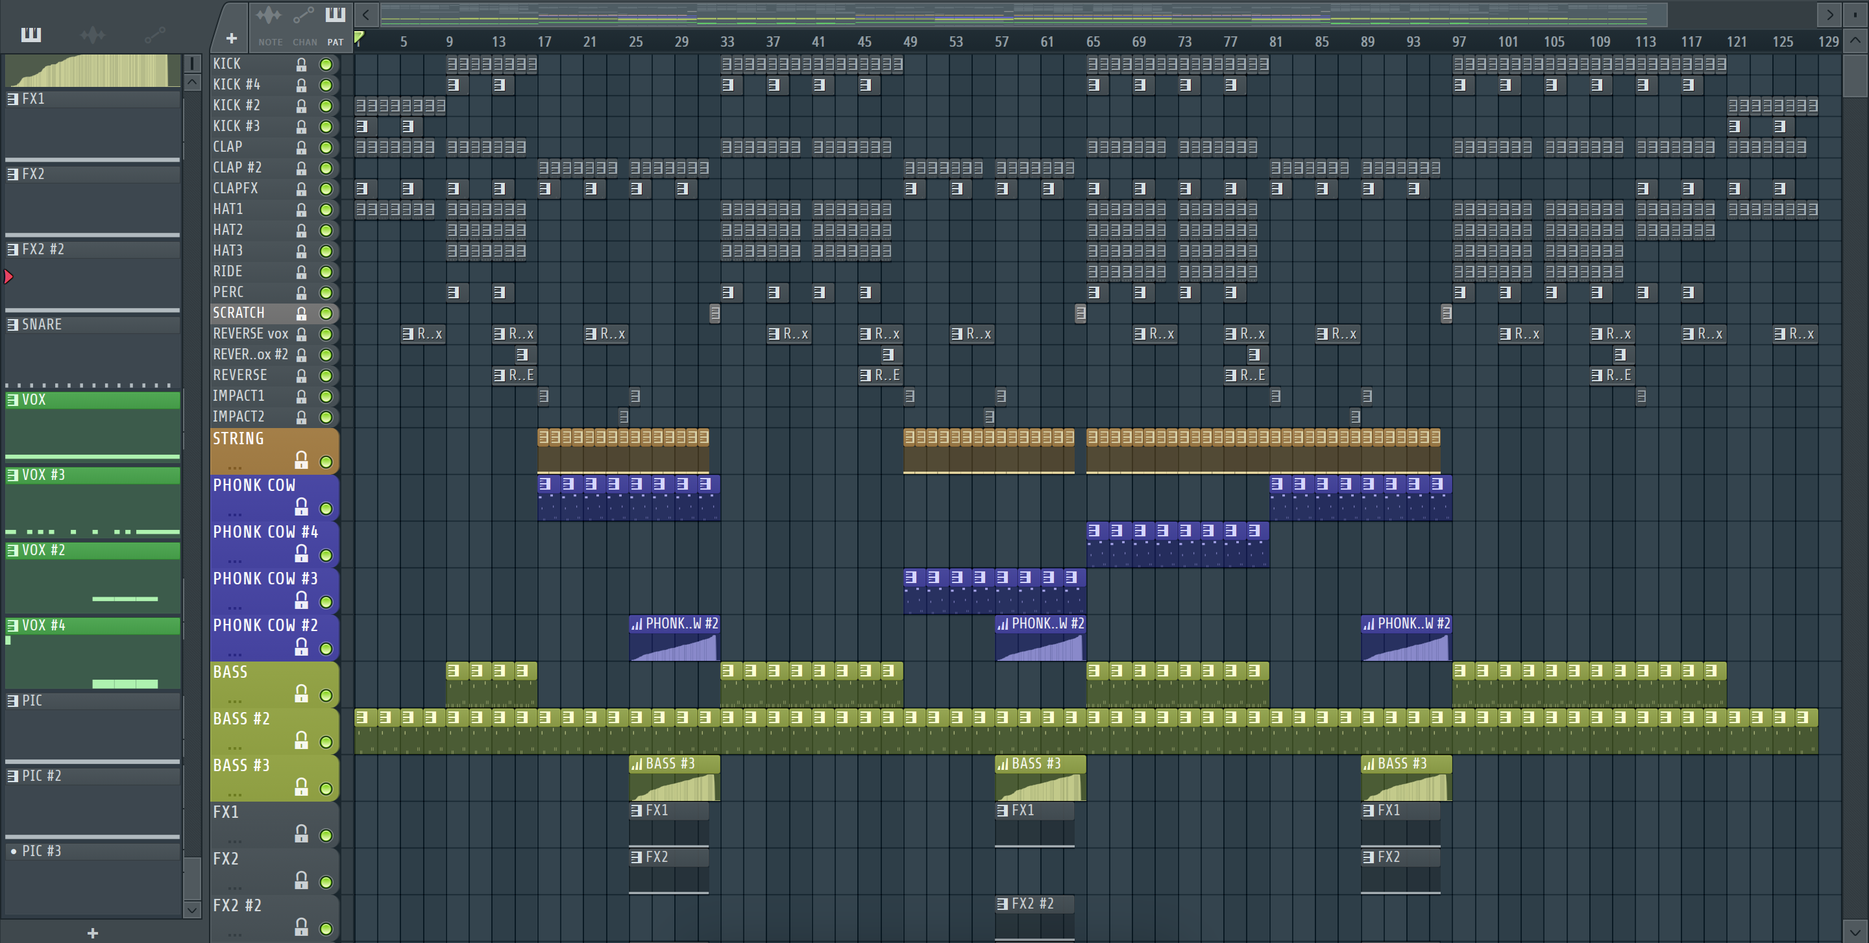Mute the PERC track
Image resolution: width=1869 pixels, height=943 pixels.
point(326,293)
